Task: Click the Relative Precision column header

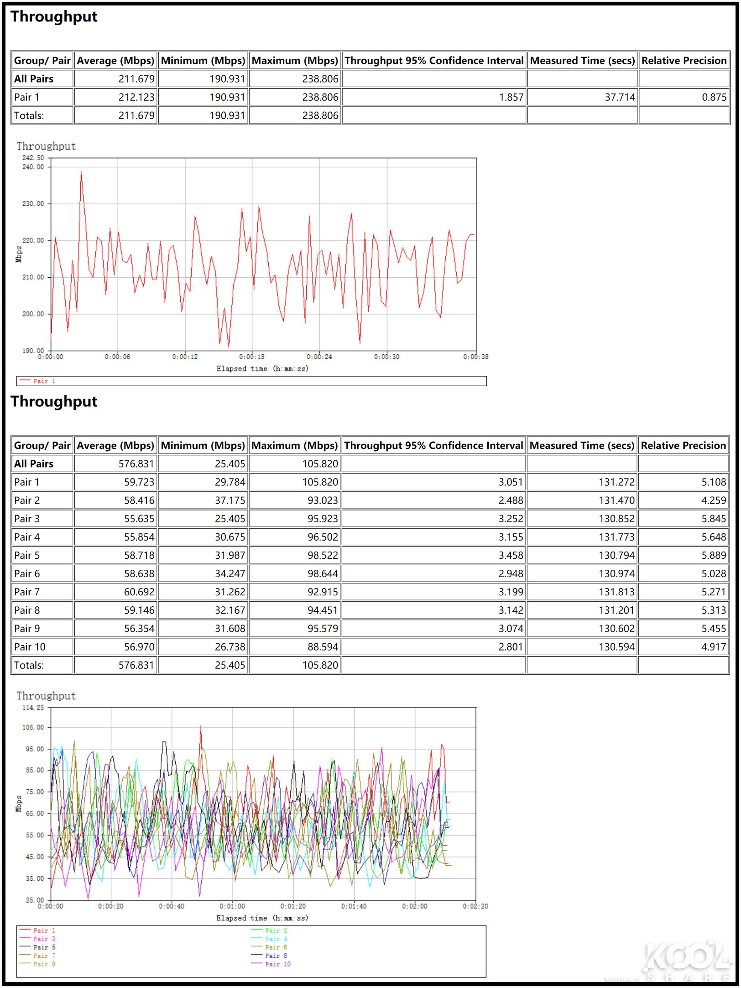Action: 683,61
